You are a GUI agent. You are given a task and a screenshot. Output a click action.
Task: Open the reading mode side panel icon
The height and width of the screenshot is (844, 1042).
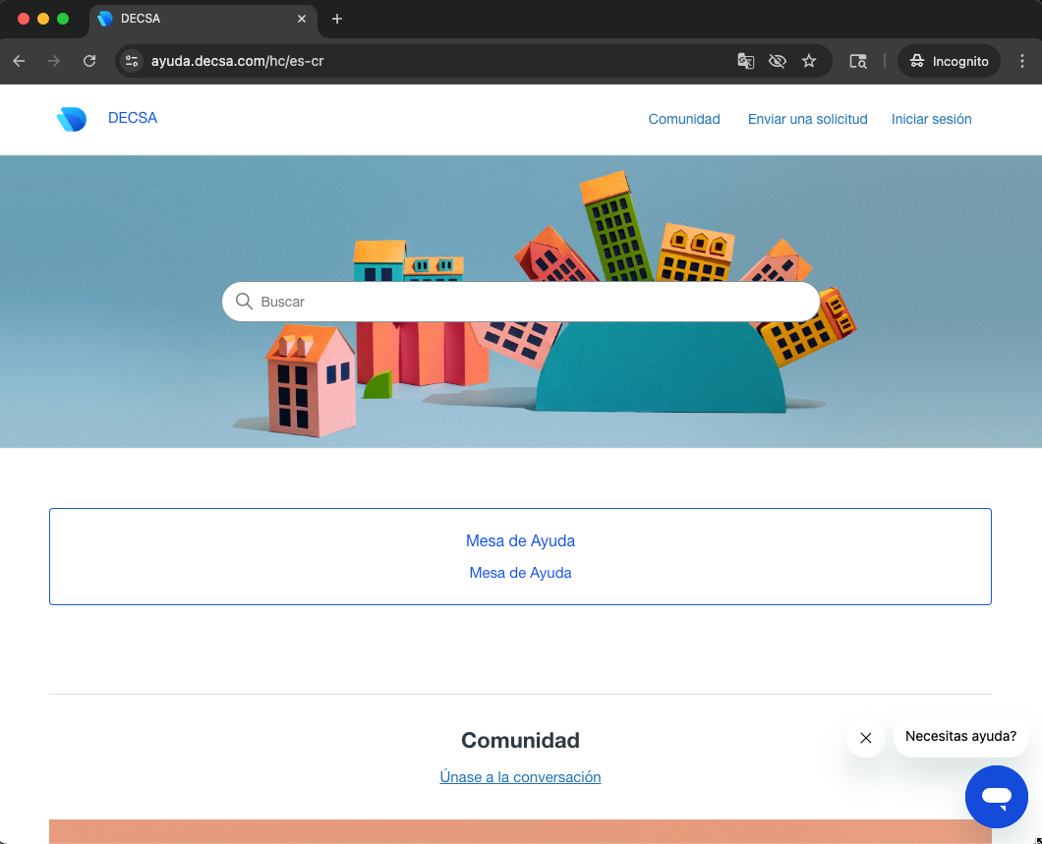858,61
